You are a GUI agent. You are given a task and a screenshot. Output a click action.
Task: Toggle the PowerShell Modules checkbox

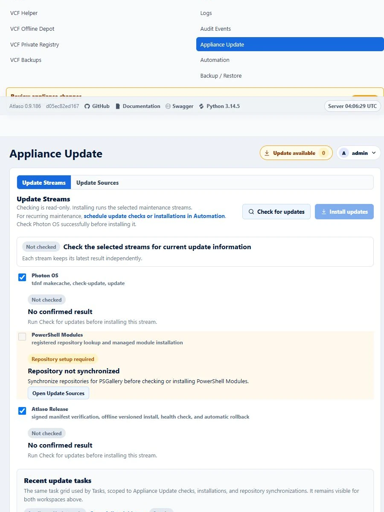[x=22, y=337]
